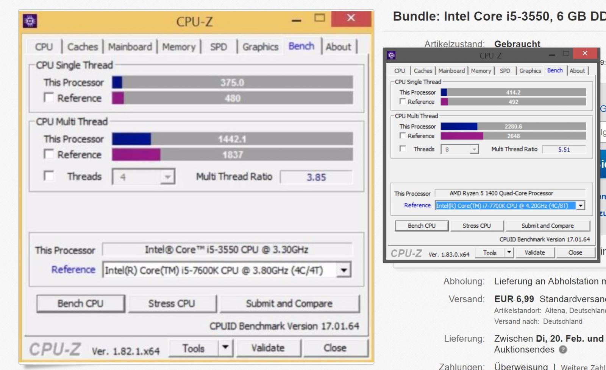Click the Bundle Intel Core i5-3550 listing title

pos(499,17)
